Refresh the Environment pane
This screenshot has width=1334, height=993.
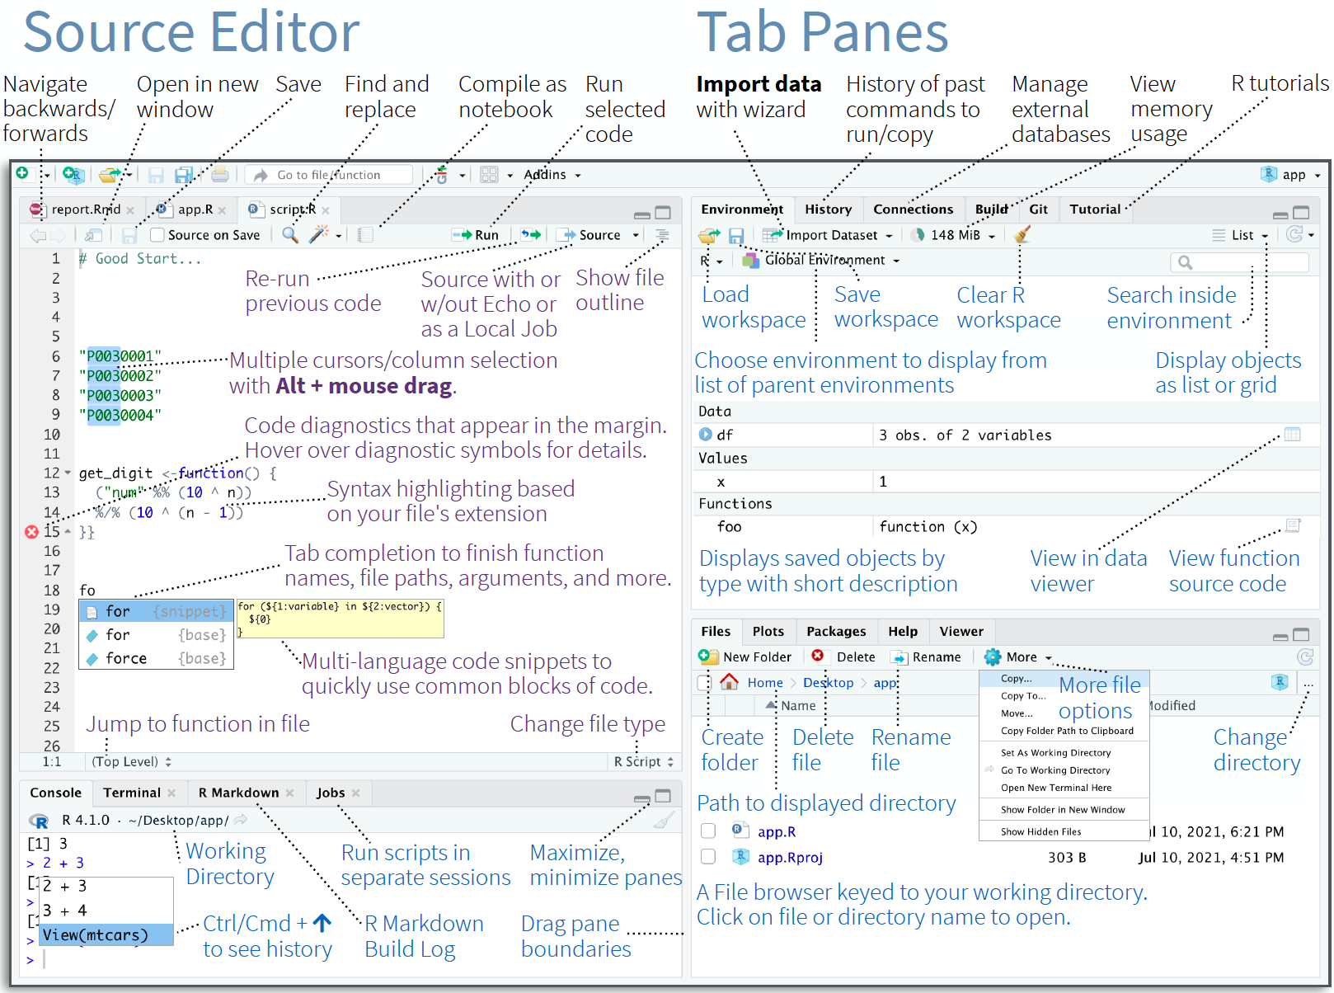coord(1295,234)
